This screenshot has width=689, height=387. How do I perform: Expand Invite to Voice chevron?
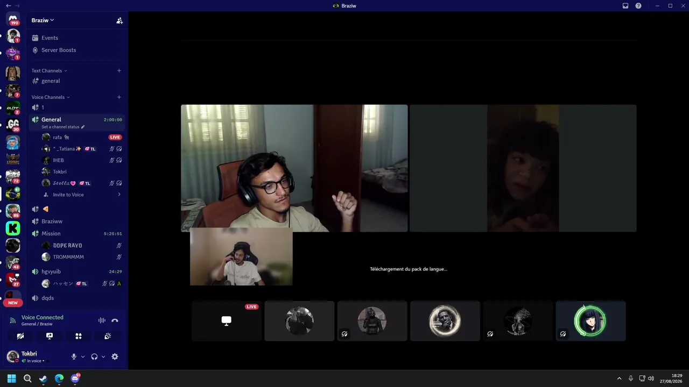(x=119, y=195)
